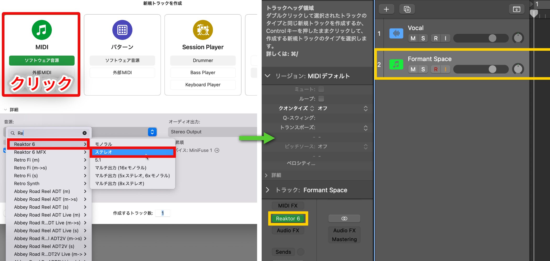This screenshot has height=261, width=550.
Task: Open the pitch source (ピッチソース) stepper
Action: click(x=366, y=147)
